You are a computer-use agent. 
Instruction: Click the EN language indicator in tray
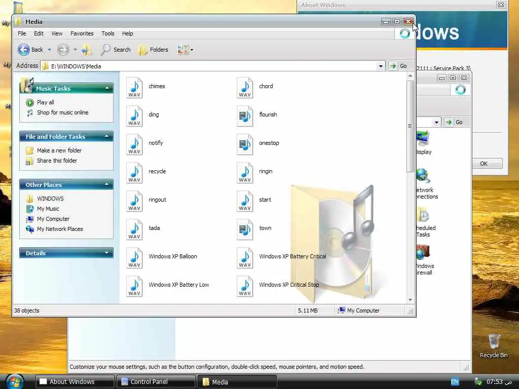[455, 382]
